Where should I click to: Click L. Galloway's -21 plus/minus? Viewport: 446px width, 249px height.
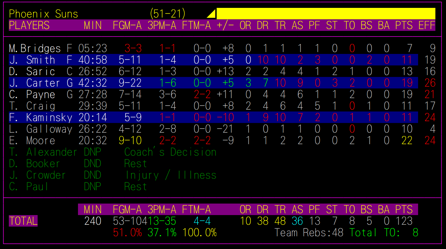point(225,129)
